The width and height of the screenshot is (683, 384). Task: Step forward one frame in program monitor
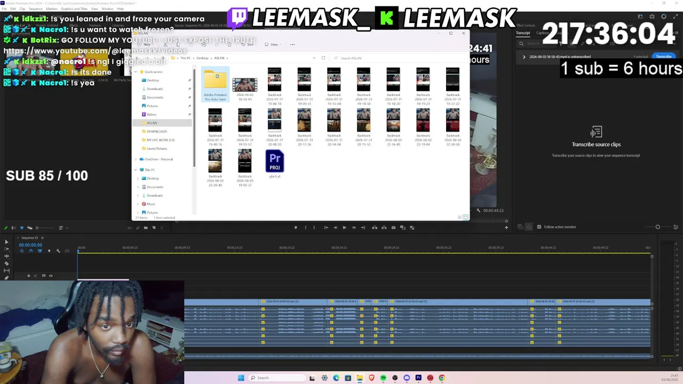[354, 228]
